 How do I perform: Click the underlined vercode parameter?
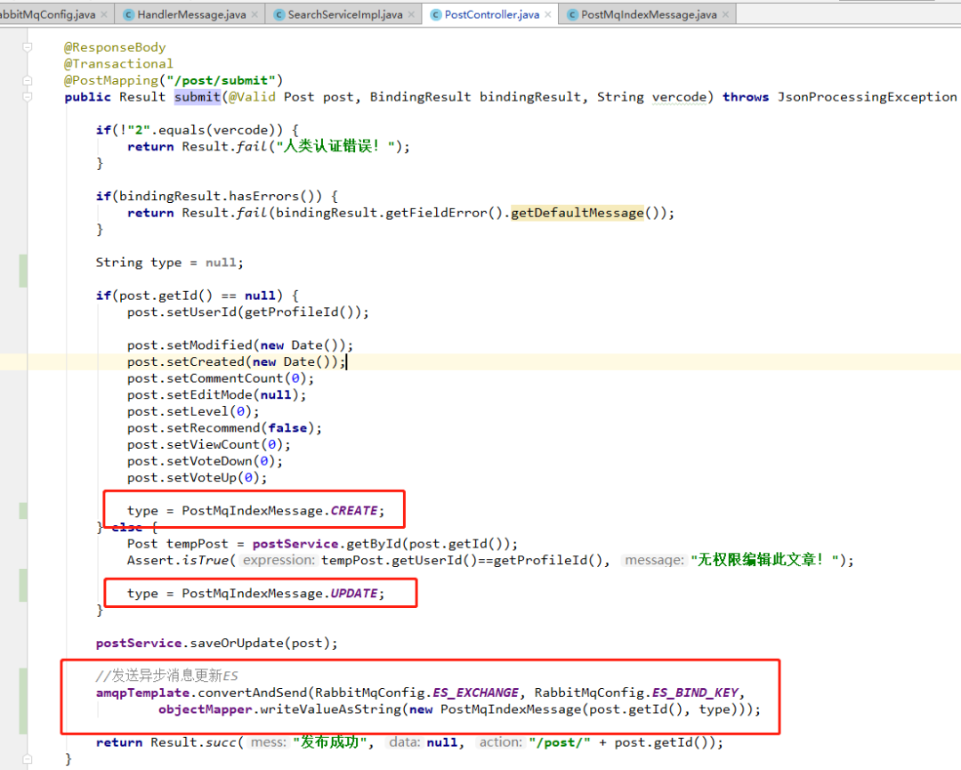[x=678, y=97]
